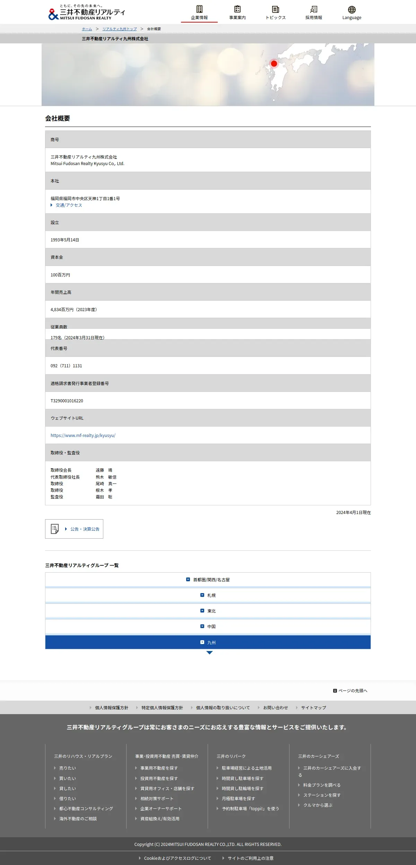Open the mf-realty.jp/kyusyu URL link
Image resolution: width=416 pixels, height=865 pixels.
coord(83,435)
